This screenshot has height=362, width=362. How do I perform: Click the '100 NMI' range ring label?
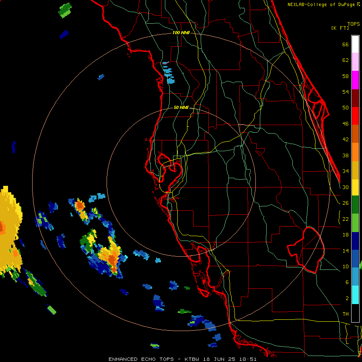(181, 33)
